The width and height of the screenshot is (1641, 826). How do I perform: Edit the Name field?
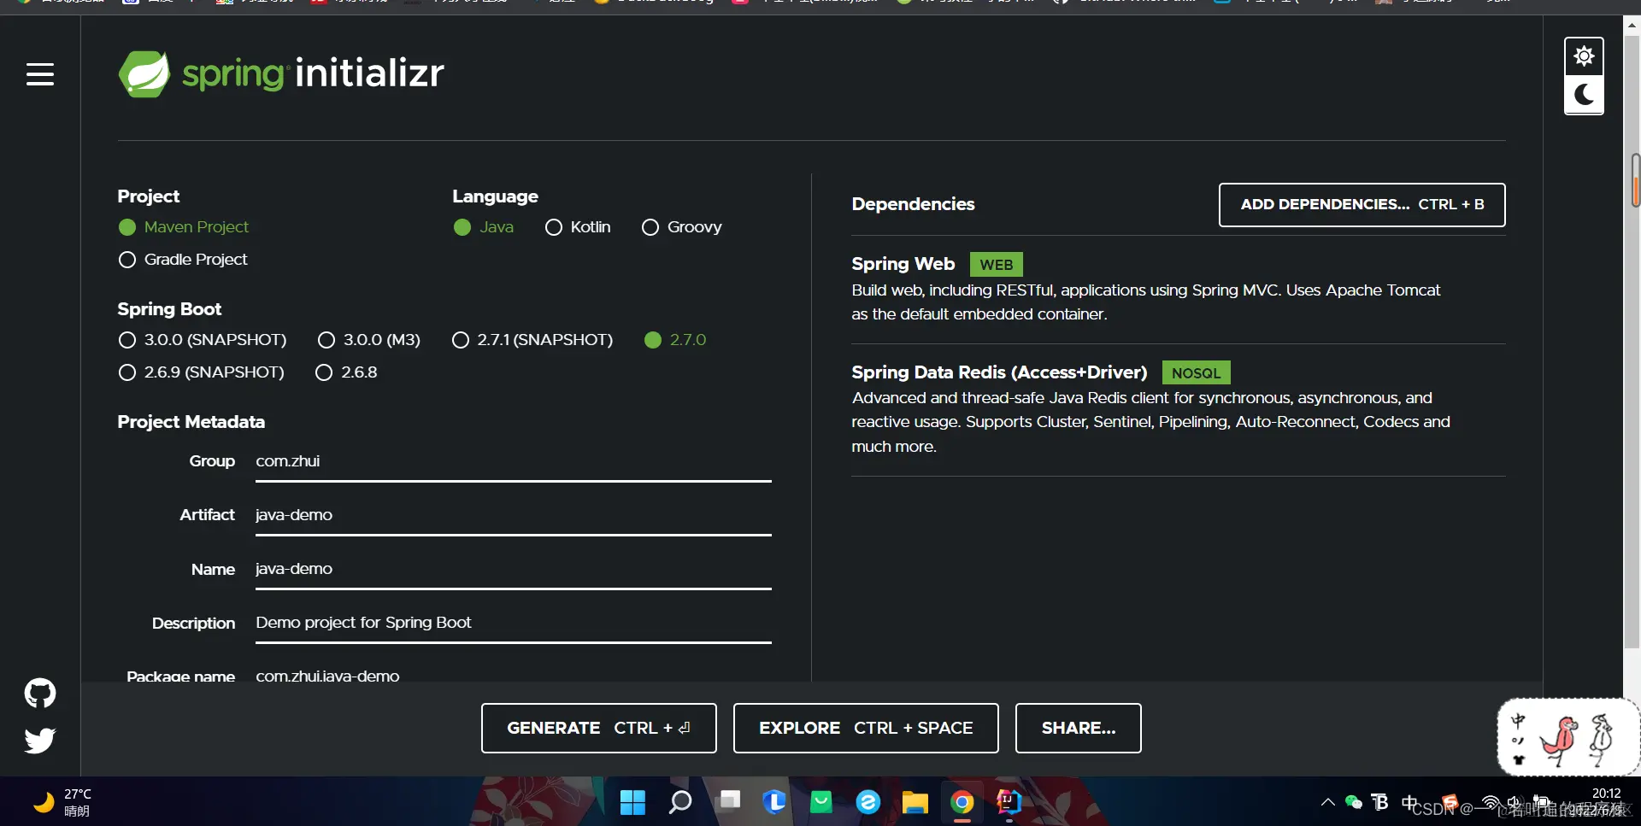[513, 570]
